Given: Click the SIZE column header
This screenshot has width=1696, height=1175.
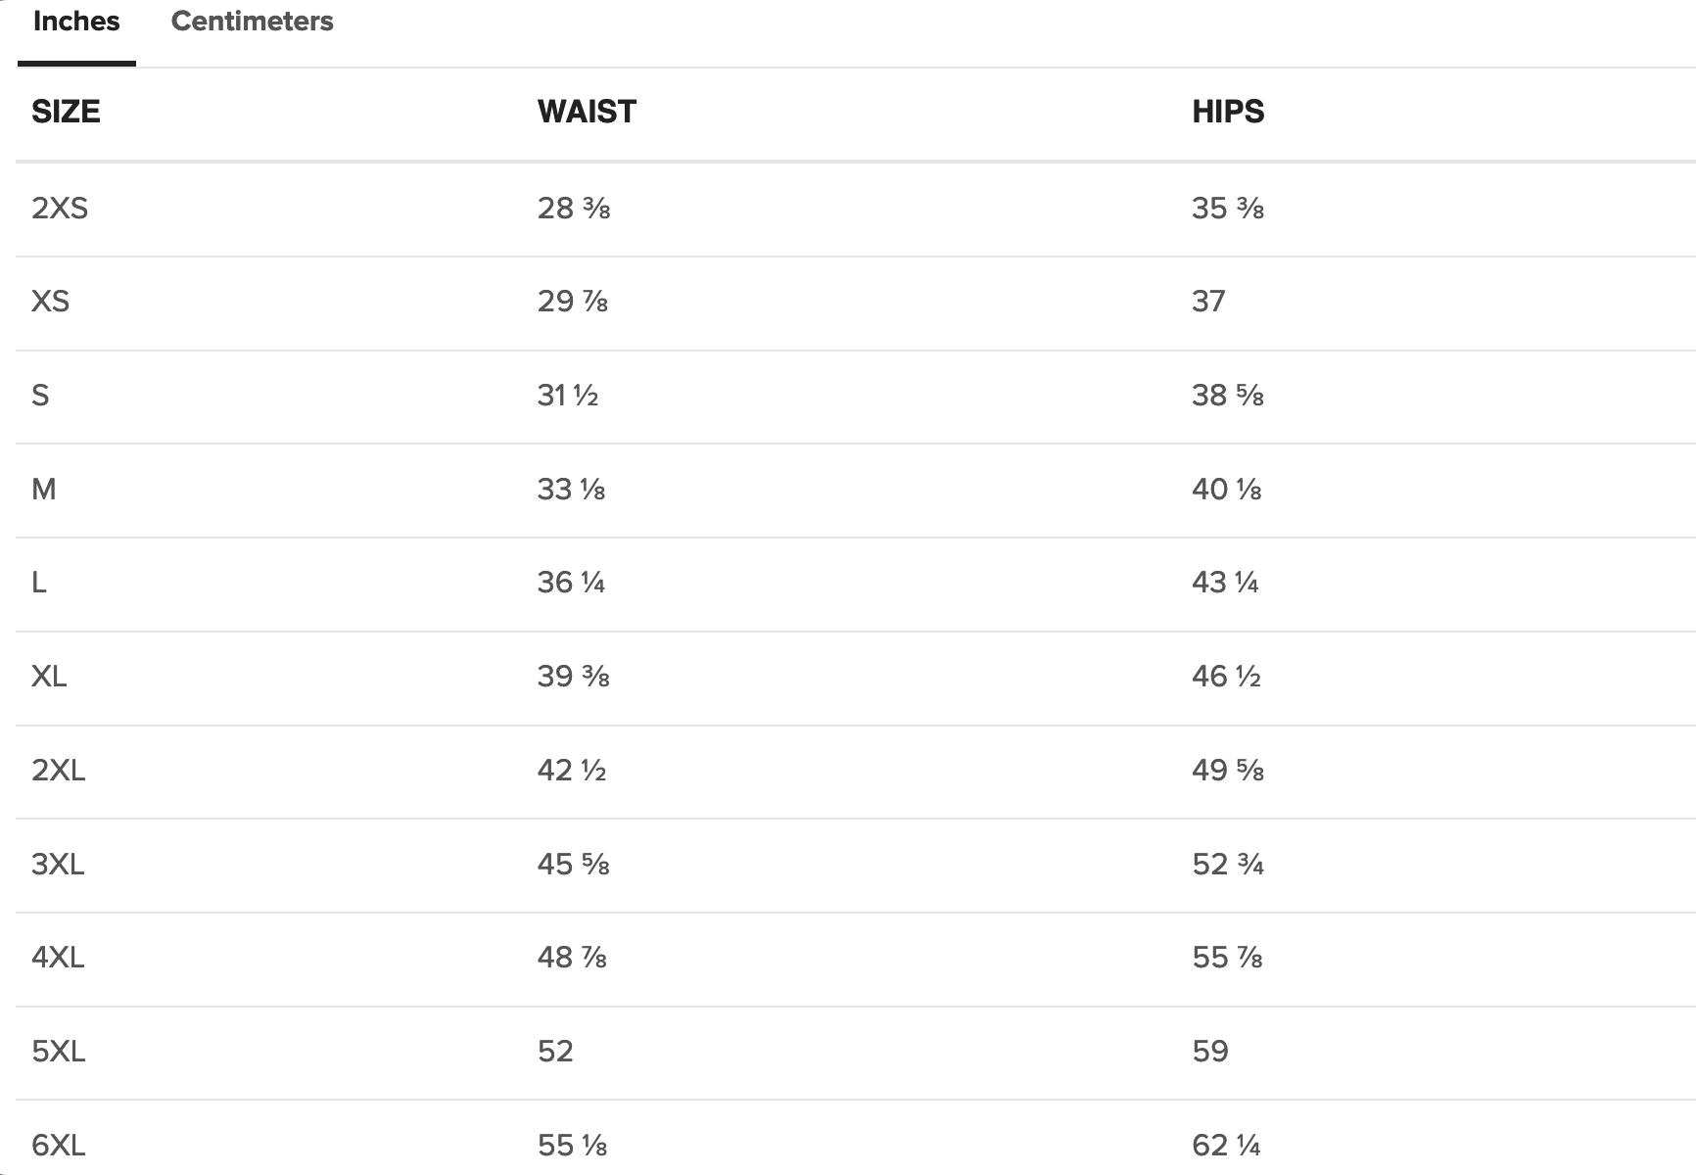Looking at the screenshot, I should tap(66, 112).
